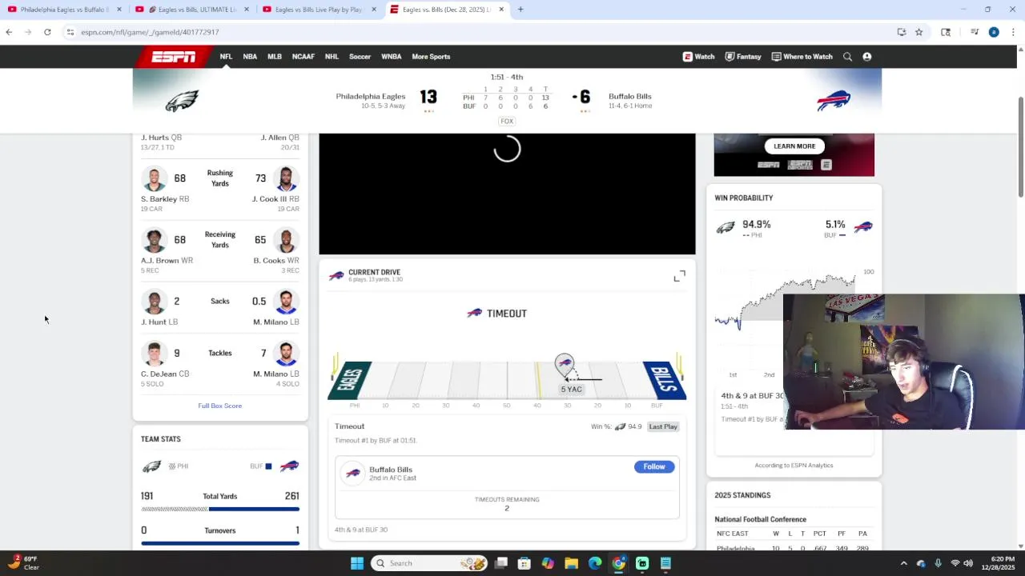Open the WNBA menu item
Screen dimensions: 1025x576
point(392,57)
